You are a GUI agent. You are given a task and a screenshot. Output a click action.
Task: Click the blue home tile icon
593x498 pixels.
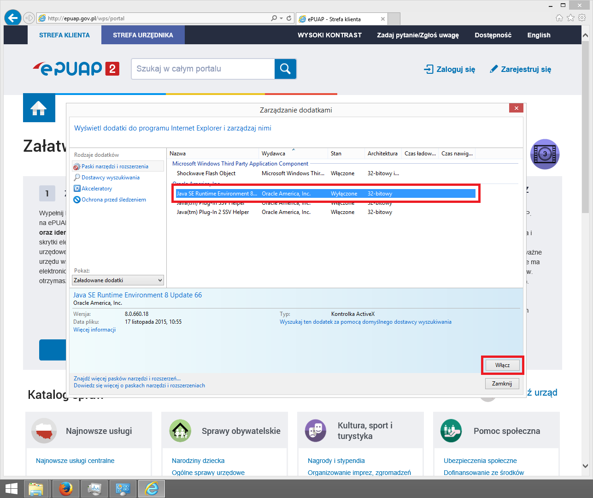pos(39,108)
